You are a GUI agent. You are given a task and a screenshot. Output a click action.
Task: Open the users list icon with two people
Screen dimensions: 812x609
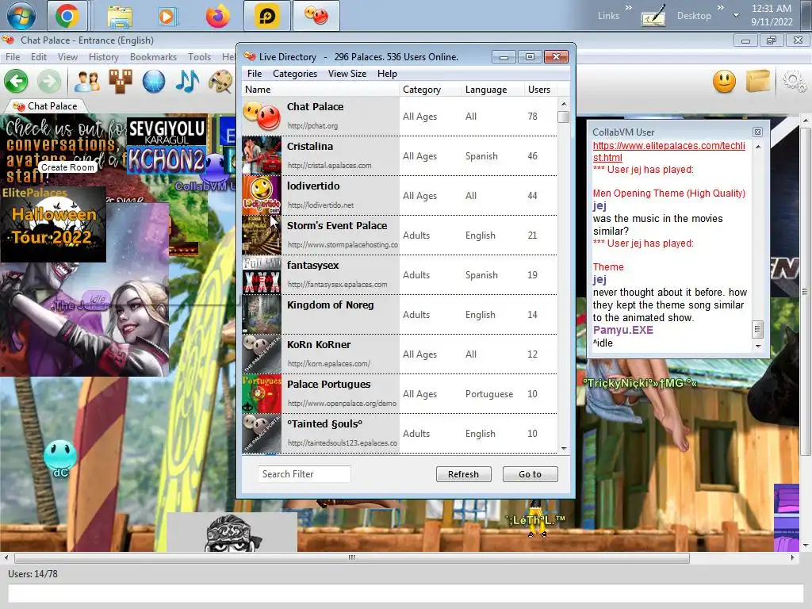click(x=87, y=82)
